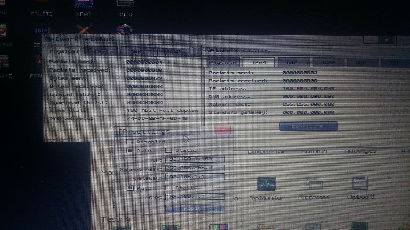Open the Clipboard app icon
The image size is (410, 230).
point(360,184)
